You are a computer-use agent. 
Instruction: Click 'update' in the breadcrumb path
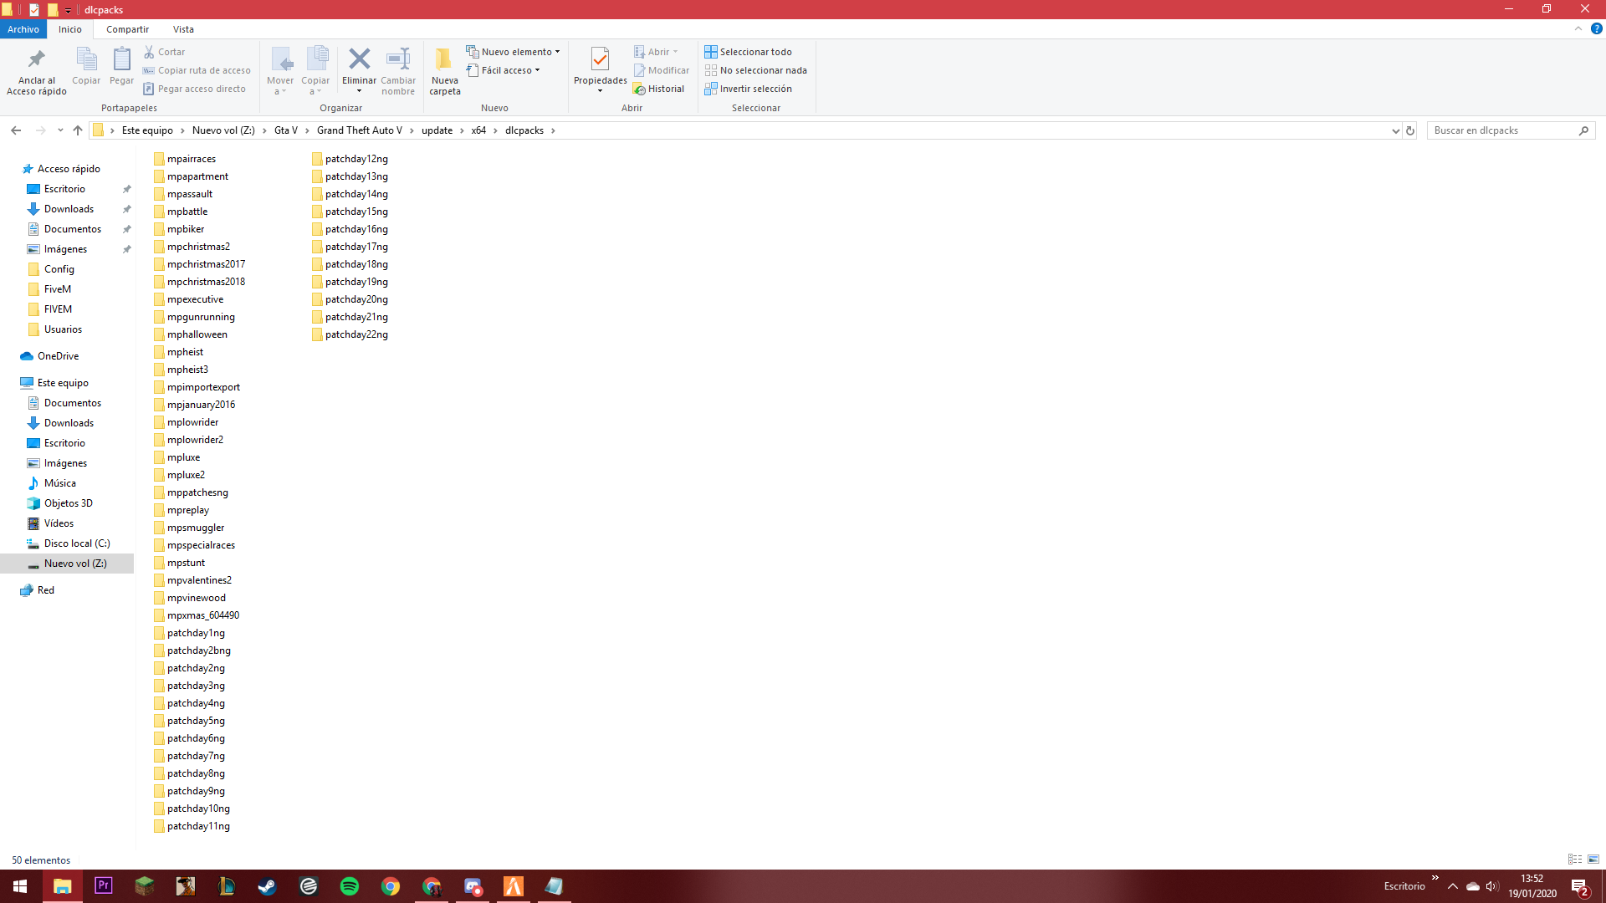437,130
